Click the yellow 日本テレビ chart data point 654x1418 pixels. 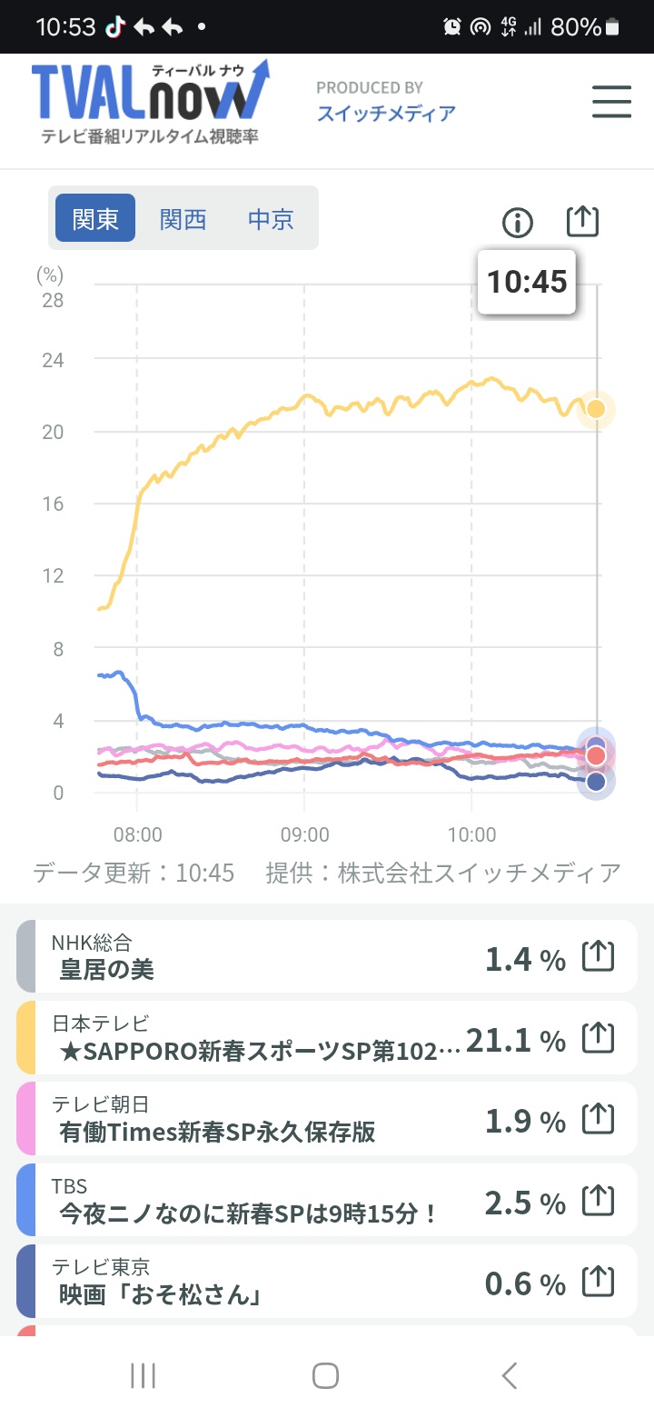(x=596, y=409)
